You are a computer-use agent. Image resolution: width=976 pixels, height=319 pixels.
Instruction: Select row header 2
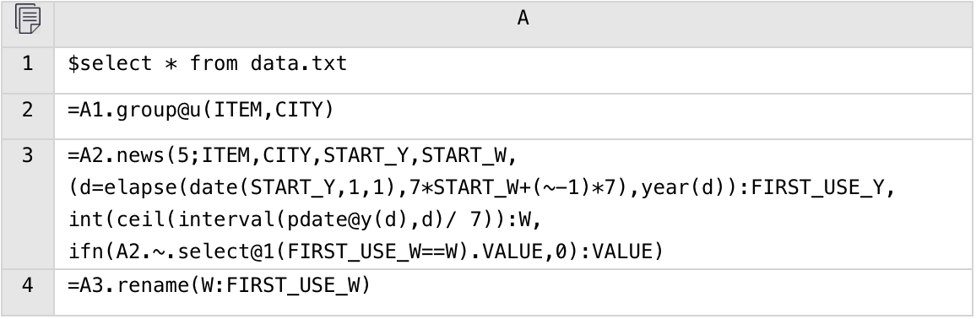27,116
